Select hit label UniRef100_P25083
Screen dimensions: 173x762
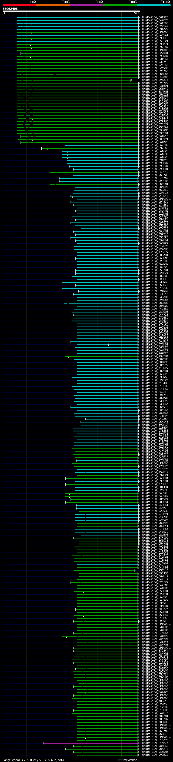click(x=155, y=68)
